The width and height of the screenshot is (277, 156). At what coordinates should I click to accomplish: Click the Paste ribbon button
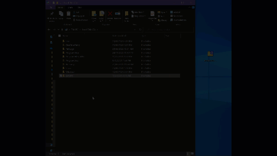click(x=68, y=16)
